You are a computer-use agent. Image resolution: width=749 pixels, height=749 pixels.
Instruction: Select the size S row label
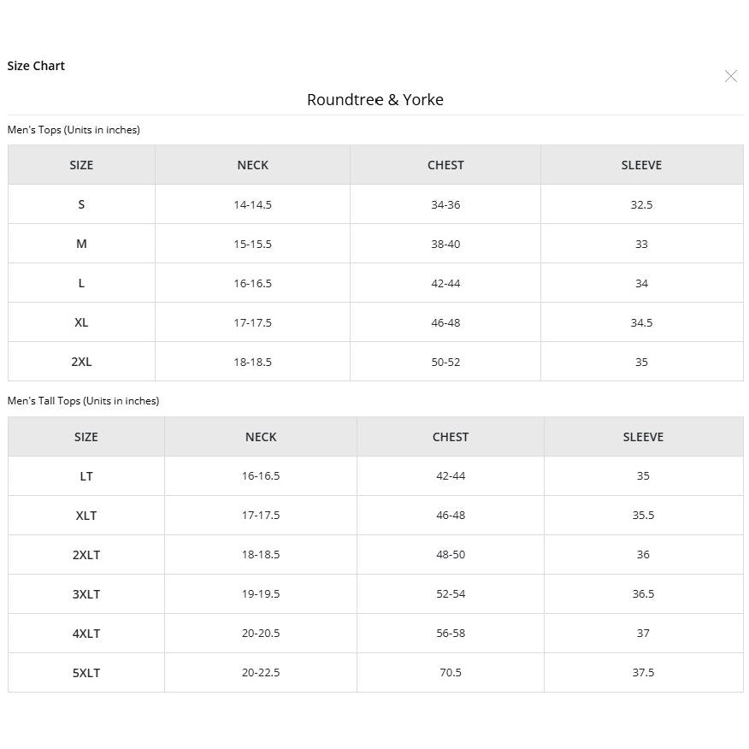click(x=81, y=204)
